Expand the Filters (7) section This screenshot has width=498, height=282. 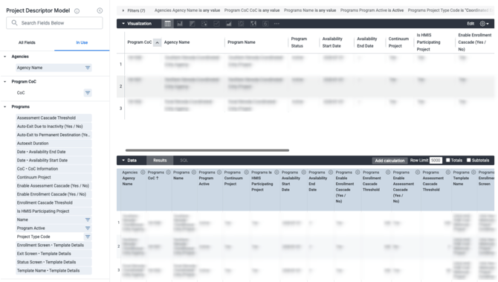coord(123,10)
